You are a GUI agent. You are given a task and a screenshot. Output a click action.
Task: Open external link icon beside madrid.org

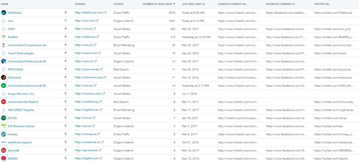(x=100, y=102)
